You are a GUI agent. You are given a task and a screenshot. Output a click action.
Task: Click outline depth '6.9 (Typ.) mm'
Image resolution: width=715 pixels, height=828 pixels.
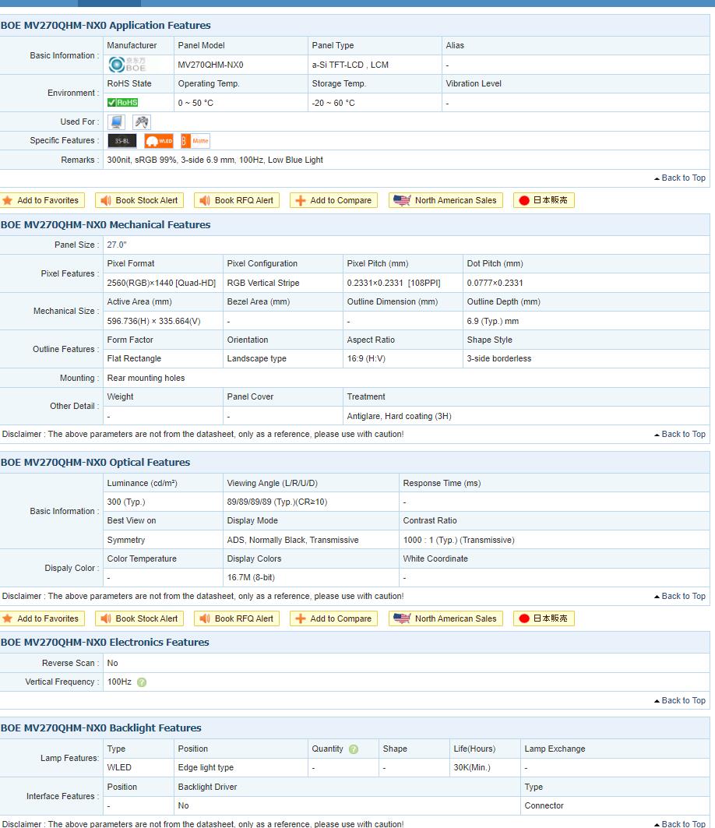(493, 321)
